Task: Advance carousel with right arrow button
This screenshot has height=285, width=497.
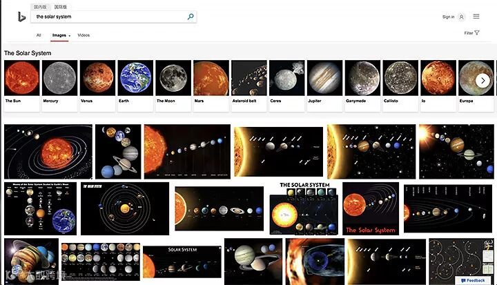Action: [483, 81]
